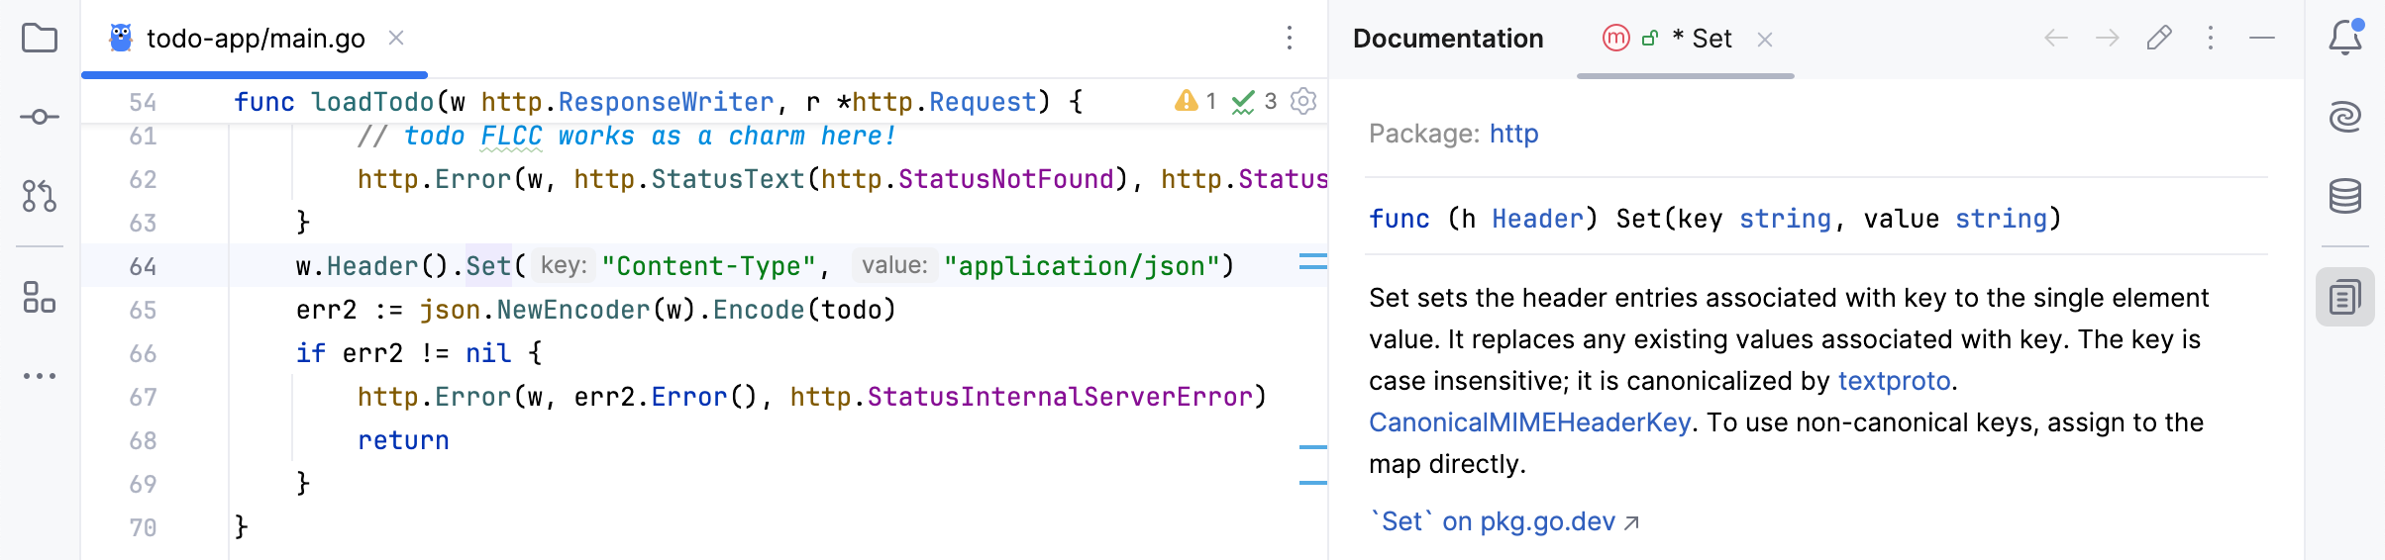Open the Database tool window
Viewport: 2385px width, 560px height.
[x=2344, y=196]
